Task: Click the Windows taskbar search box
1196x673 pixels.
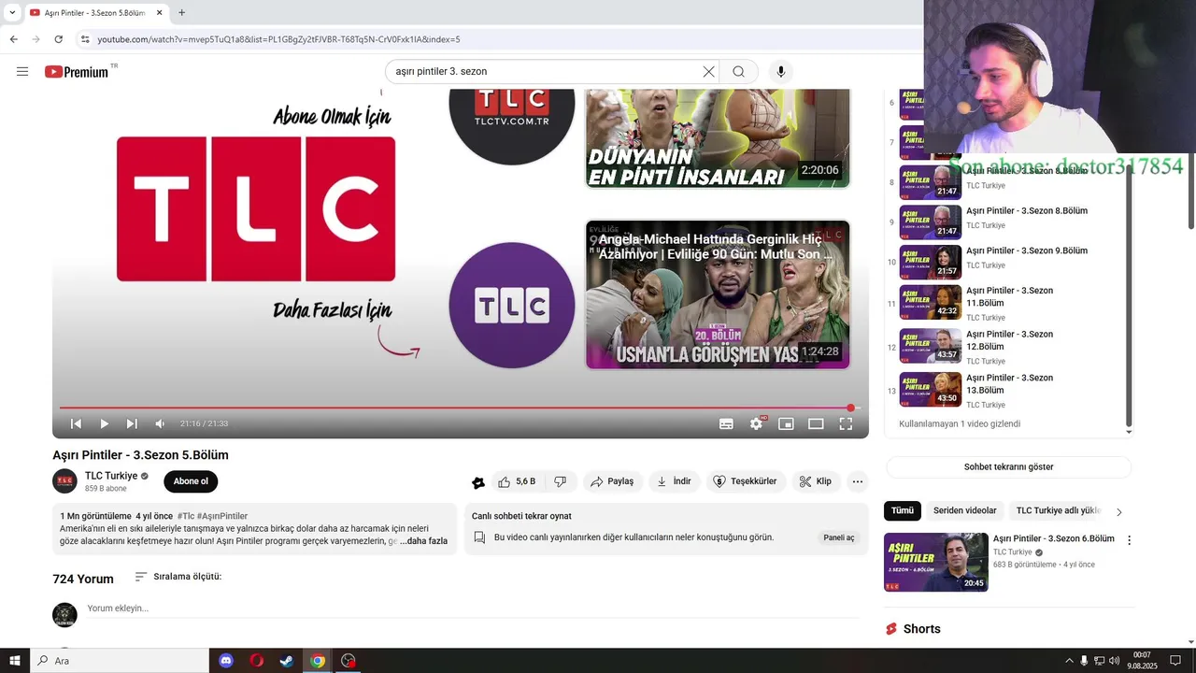Action: tap(120, 661)
